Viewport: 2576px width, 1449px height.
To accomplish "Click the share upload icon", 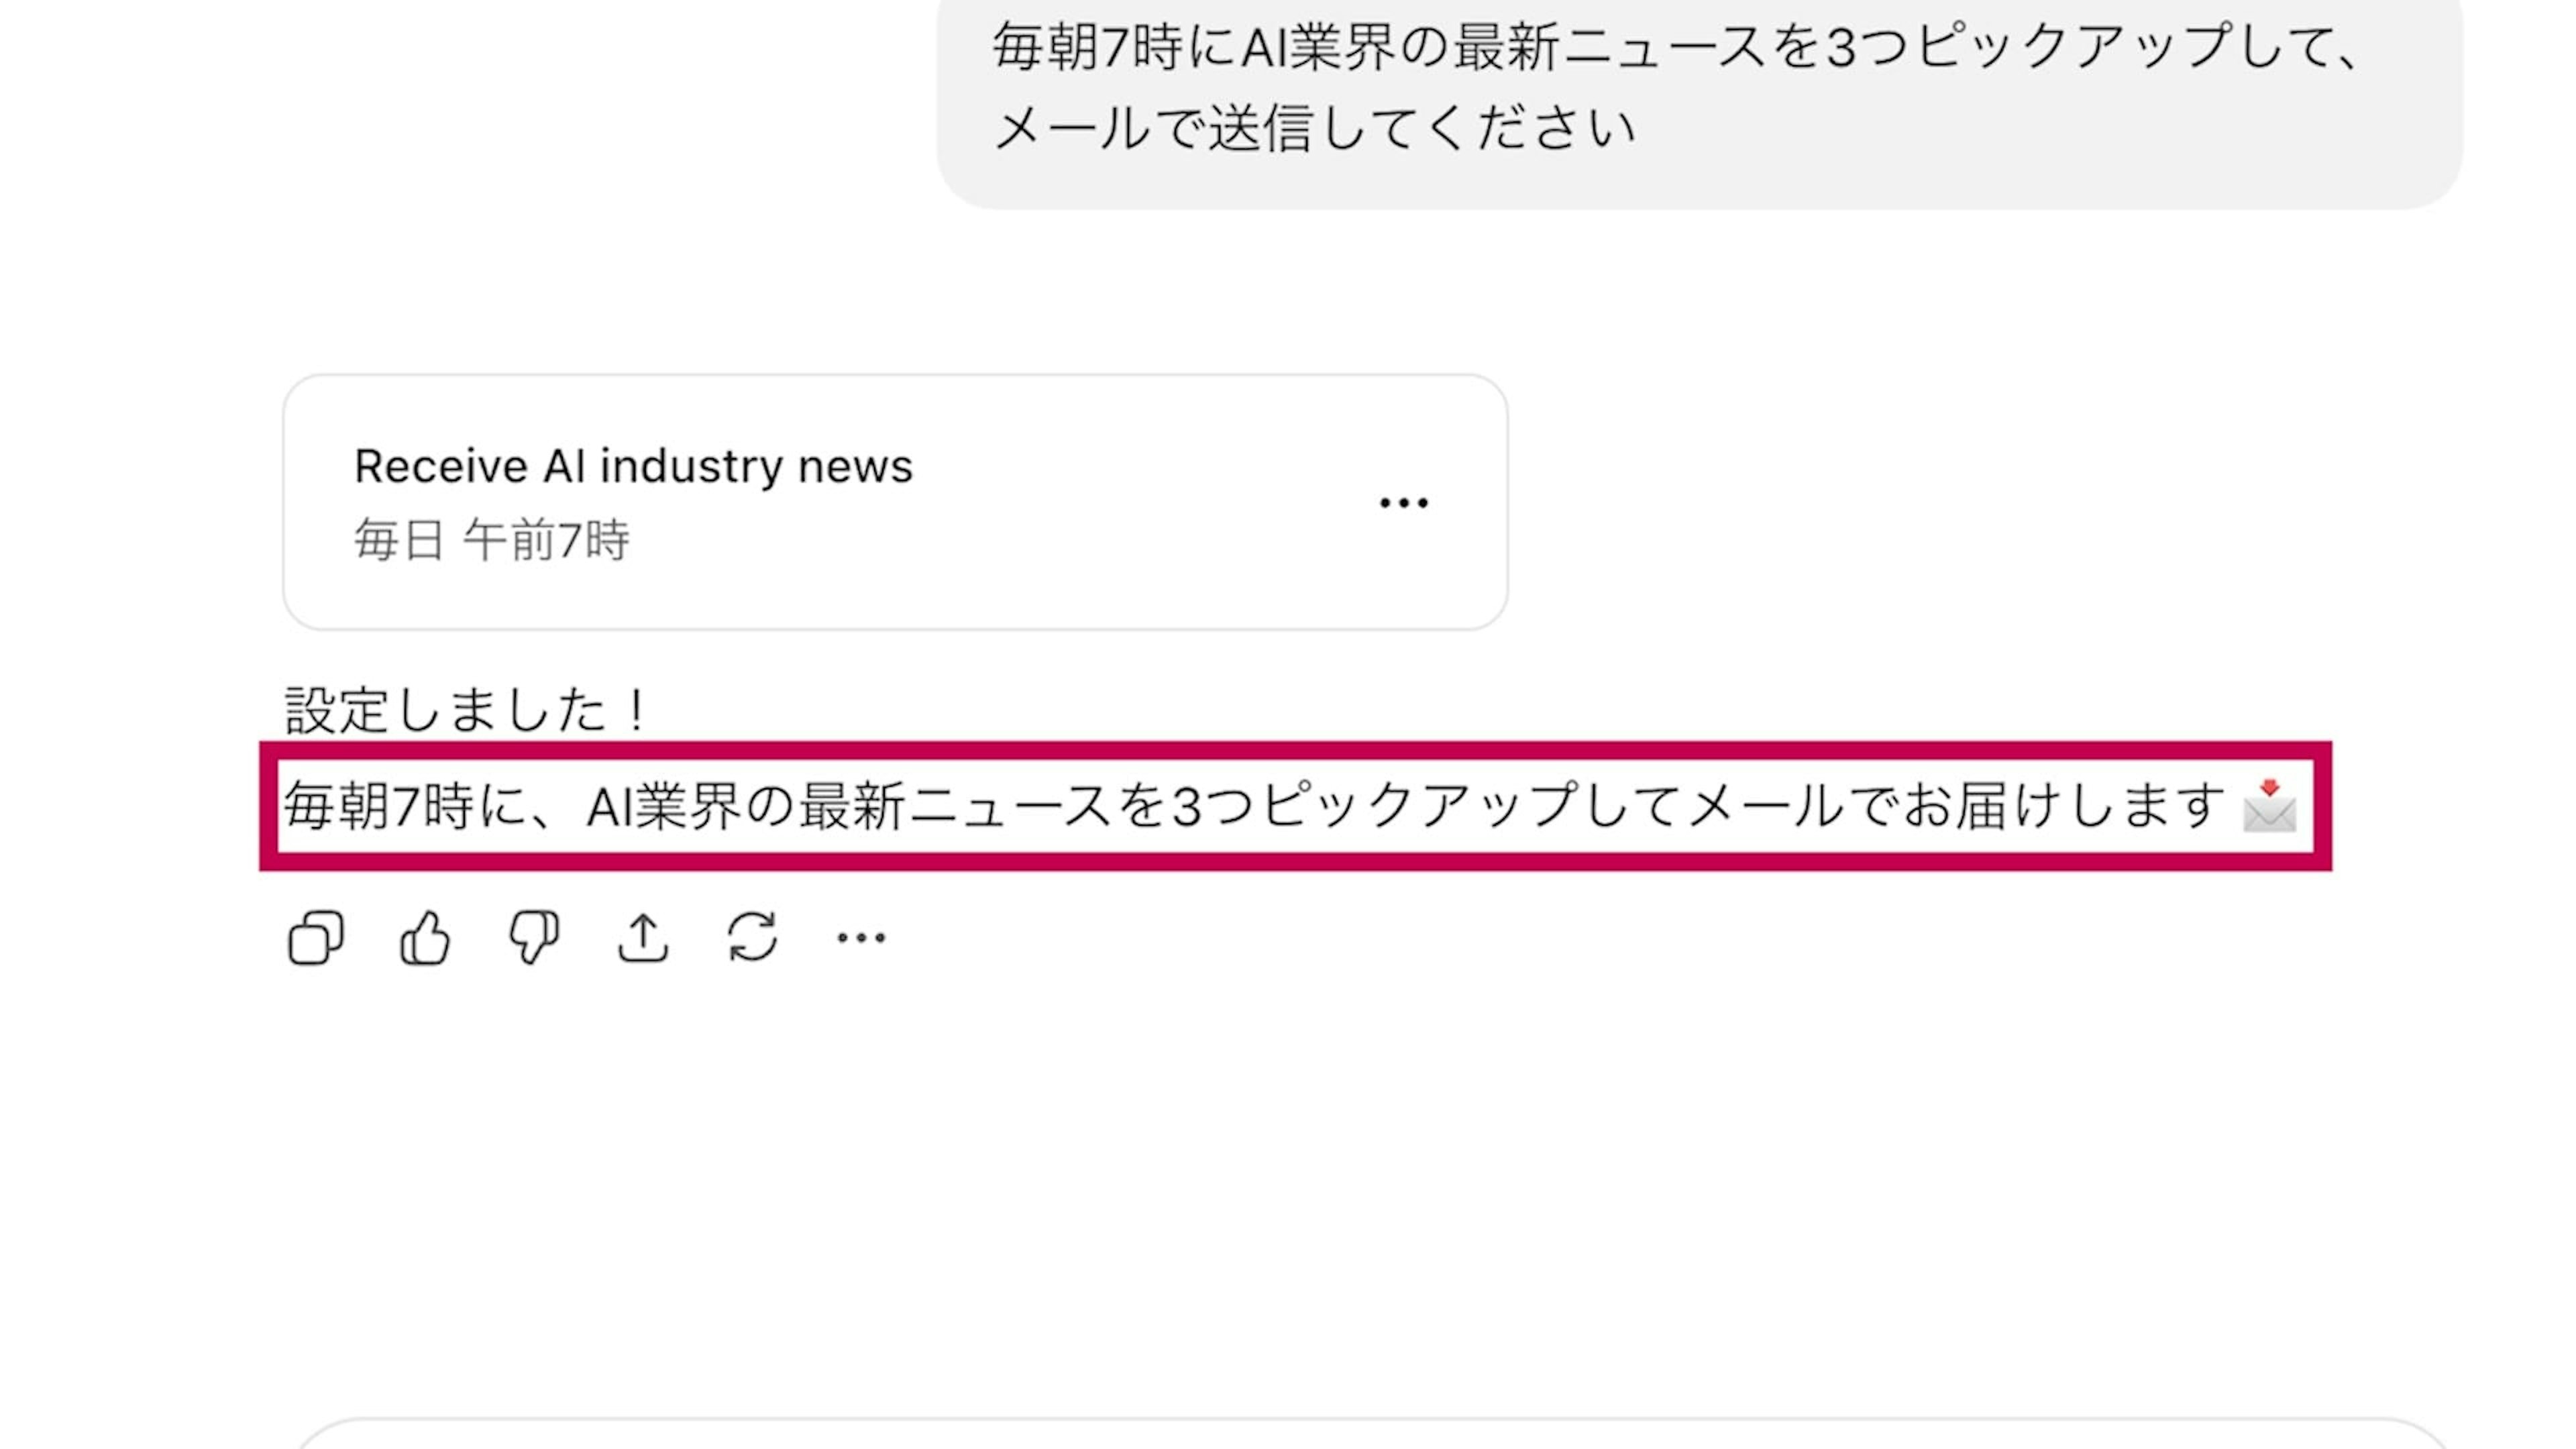I will (x=643, y=938).
